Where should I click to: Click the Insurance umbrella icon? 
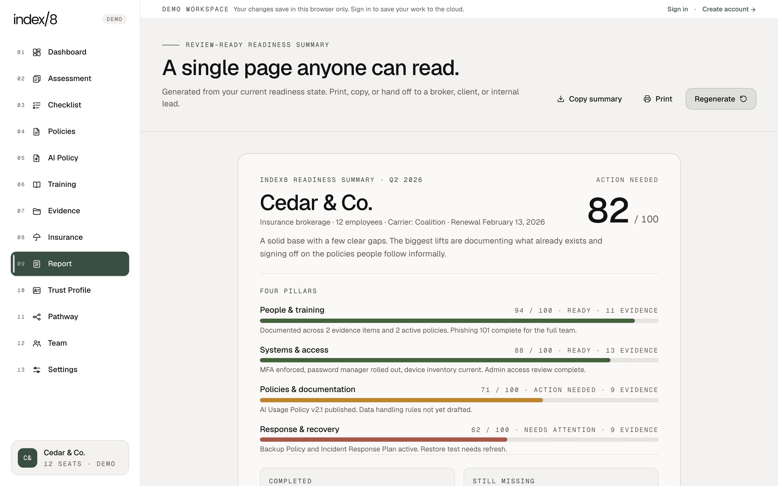point(37,238)
